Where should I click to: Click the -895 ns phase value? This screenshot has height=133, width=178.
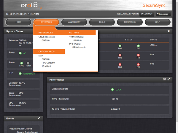pyautogui.click(x=154, y=45)
